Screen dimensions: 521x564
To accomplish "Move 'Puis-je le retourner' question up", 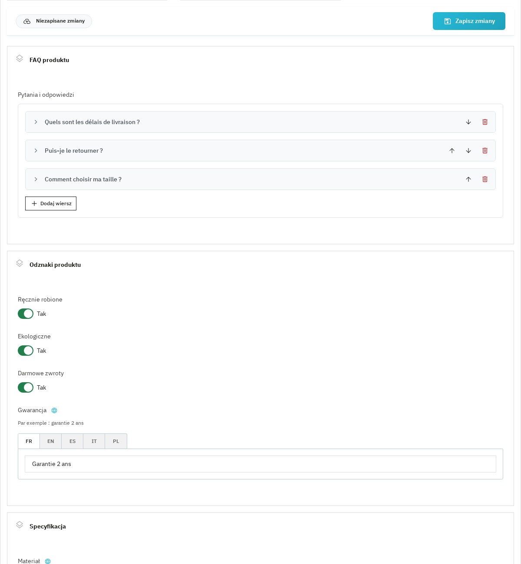I will point(452,151).
